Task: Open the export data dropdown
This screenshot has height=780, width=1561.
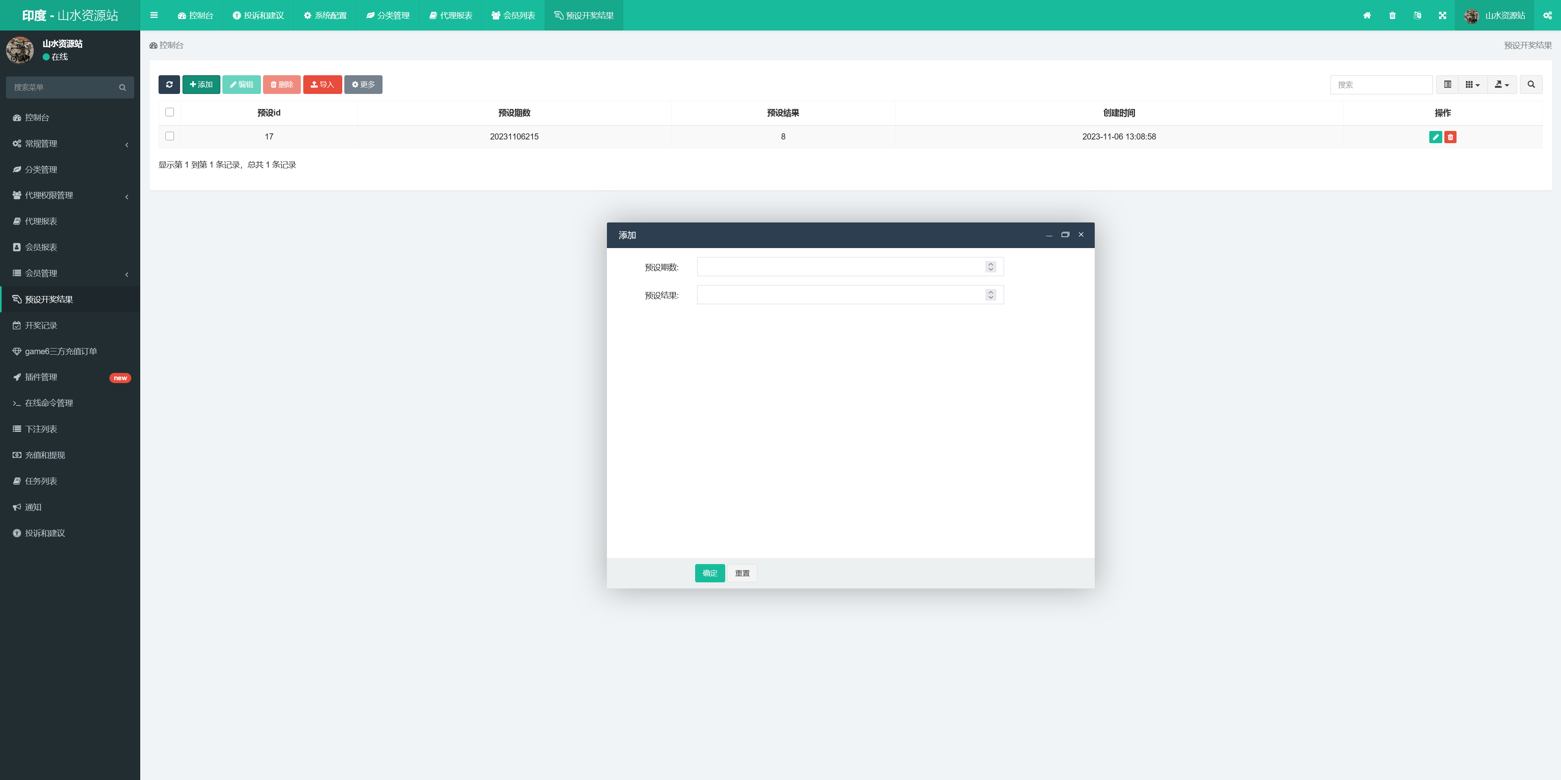Action: [x=1502, y=84]
